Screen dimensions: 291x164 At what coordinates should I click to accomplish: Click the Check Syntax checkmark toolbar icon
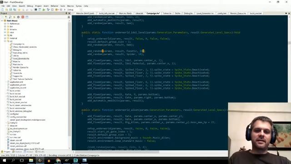click(x=48, y=10)
